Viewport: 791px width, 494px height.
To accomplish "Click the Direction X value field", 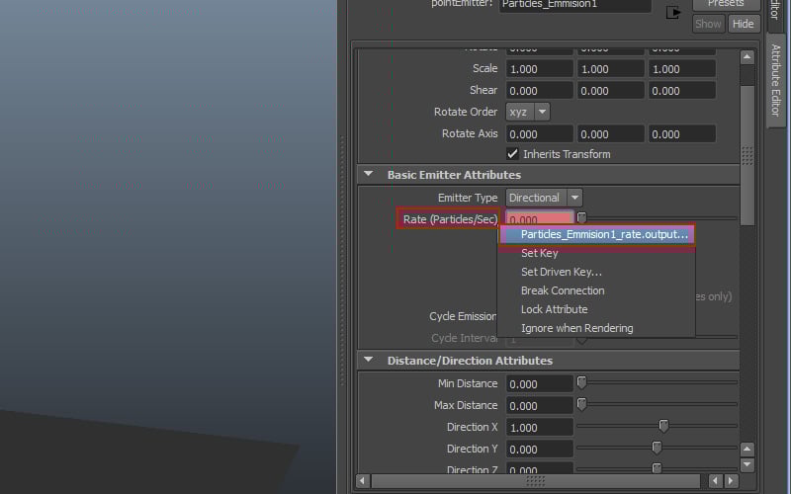I will (539, 428).
